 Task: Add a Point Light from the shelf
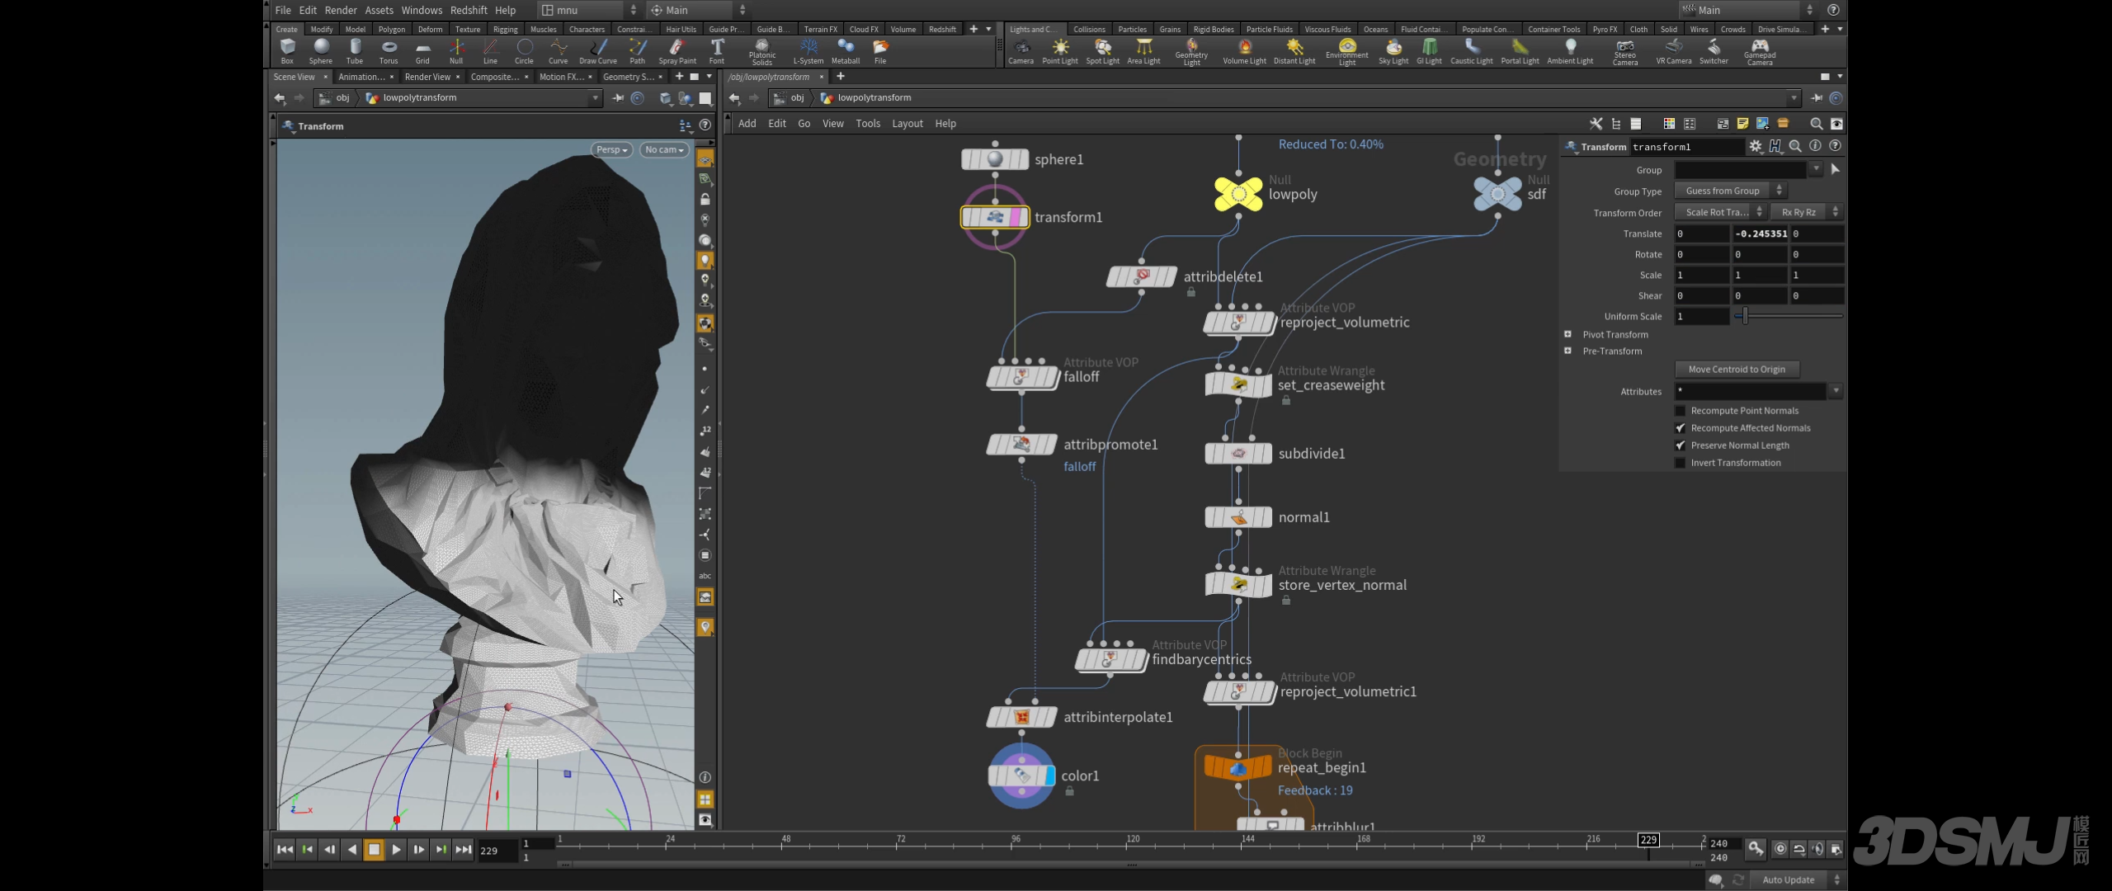pos(1060,51)
